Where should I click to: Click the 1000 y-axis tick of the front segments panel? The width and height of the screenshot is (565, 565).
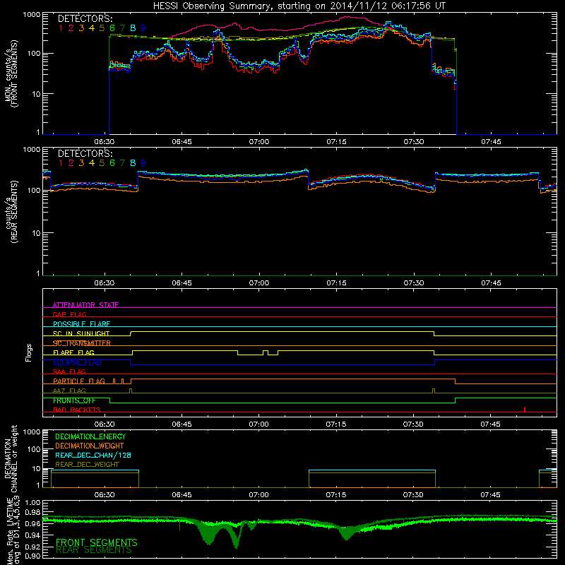(x=31, y=15)
